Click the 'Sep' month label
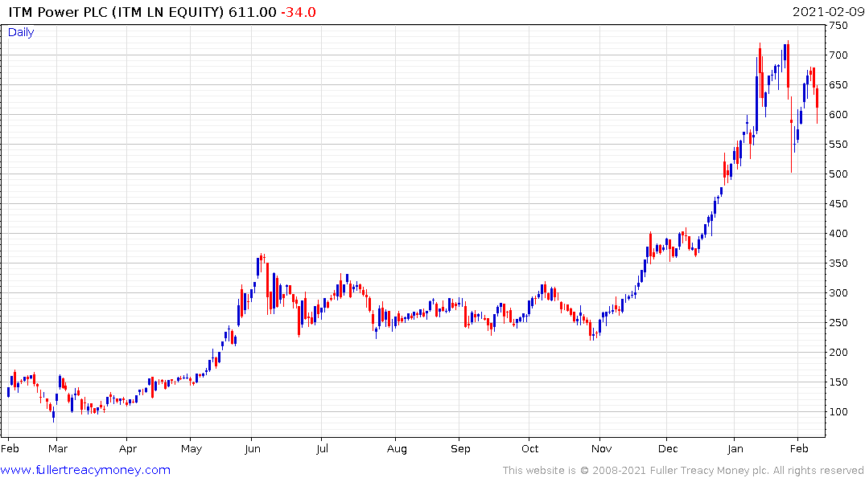Image resolution: width=865 pixels, height=482 pixels. tap(460, 449)
